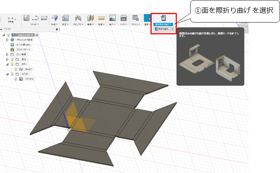
Task: Collapse the papercraft v2 root node
Action: 4,35
